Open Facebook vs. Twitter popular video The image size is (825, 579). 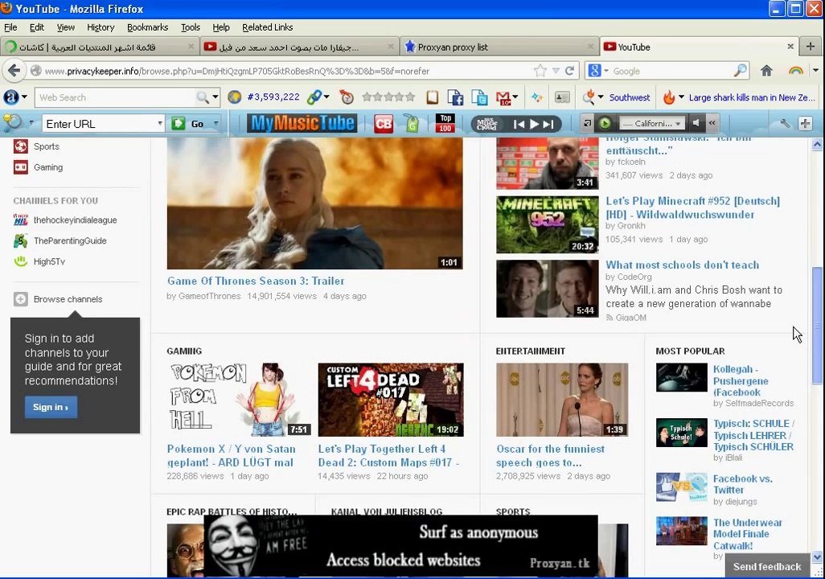742,484
